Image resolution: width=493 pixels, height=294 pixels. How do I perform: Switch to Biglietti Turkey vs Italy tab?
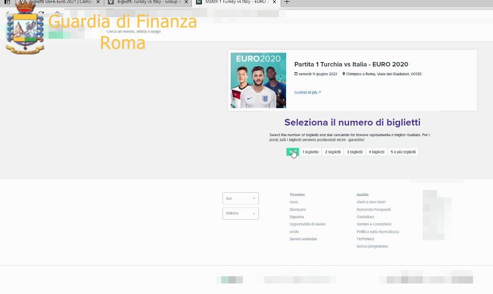click(148, 2)
